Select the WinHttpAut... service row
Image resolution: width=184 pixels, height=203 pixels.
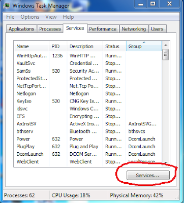(88, 56)
